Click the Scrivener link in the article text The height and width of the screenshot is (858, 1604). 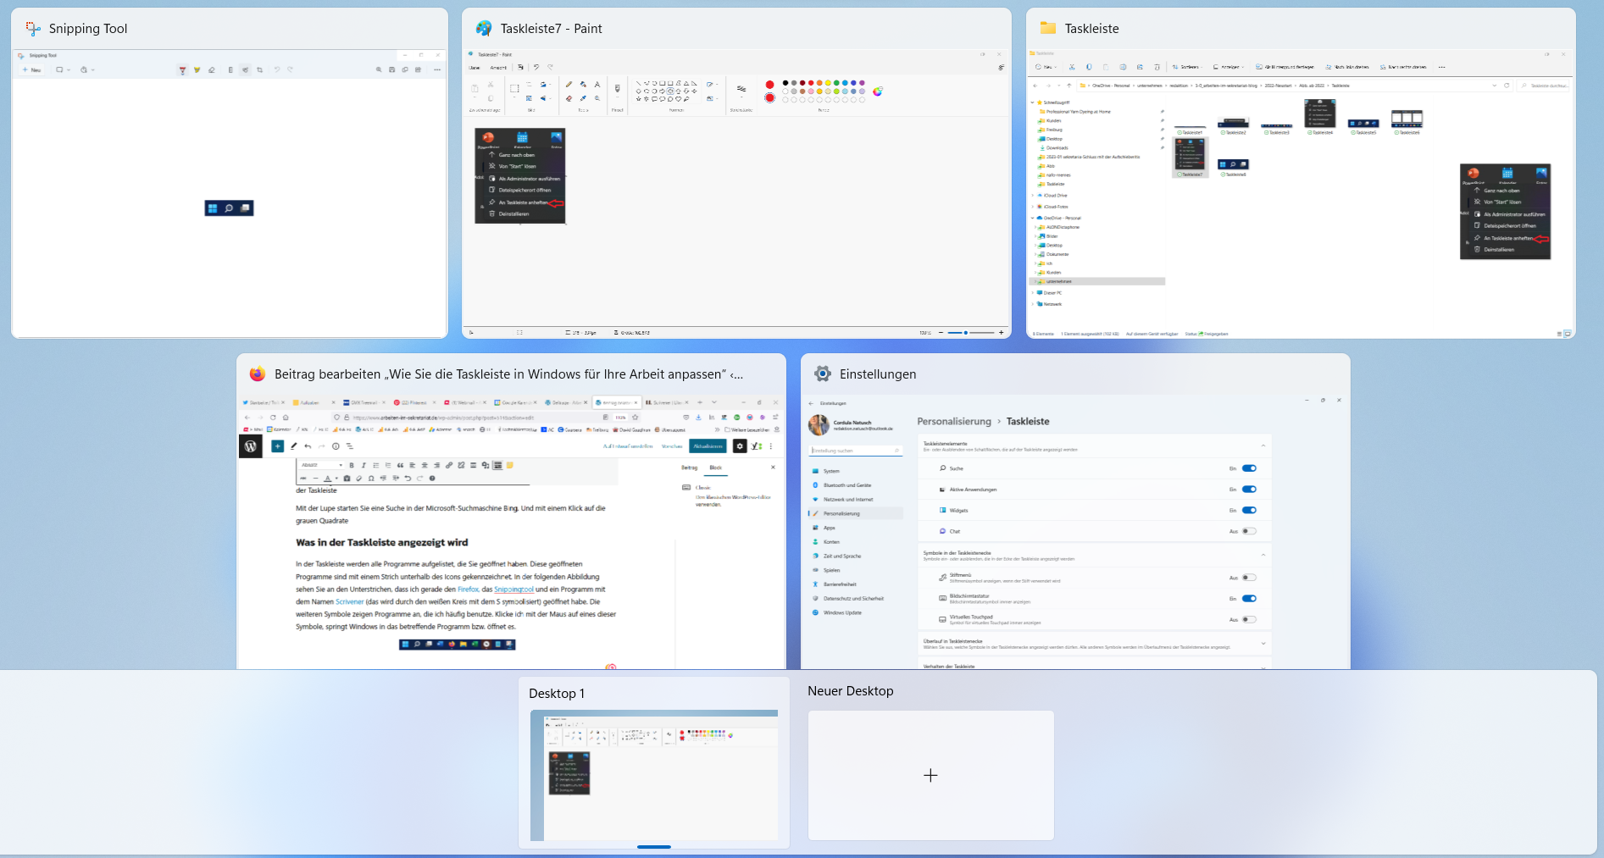tap(350, 601)
